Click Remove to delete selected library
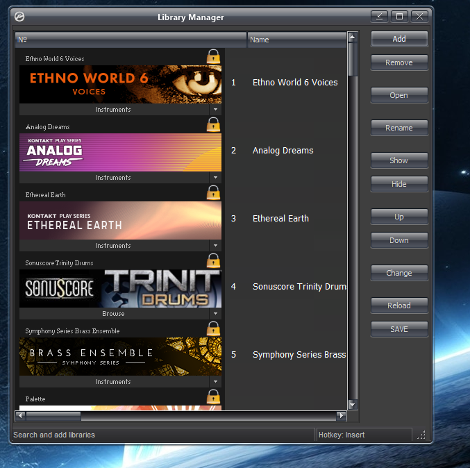 tap(399, 62)
